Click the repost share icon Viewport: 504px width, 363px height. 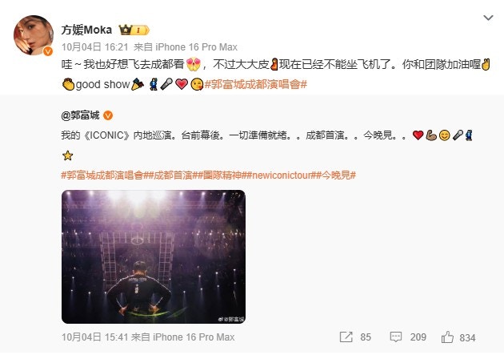pos(346,337)
